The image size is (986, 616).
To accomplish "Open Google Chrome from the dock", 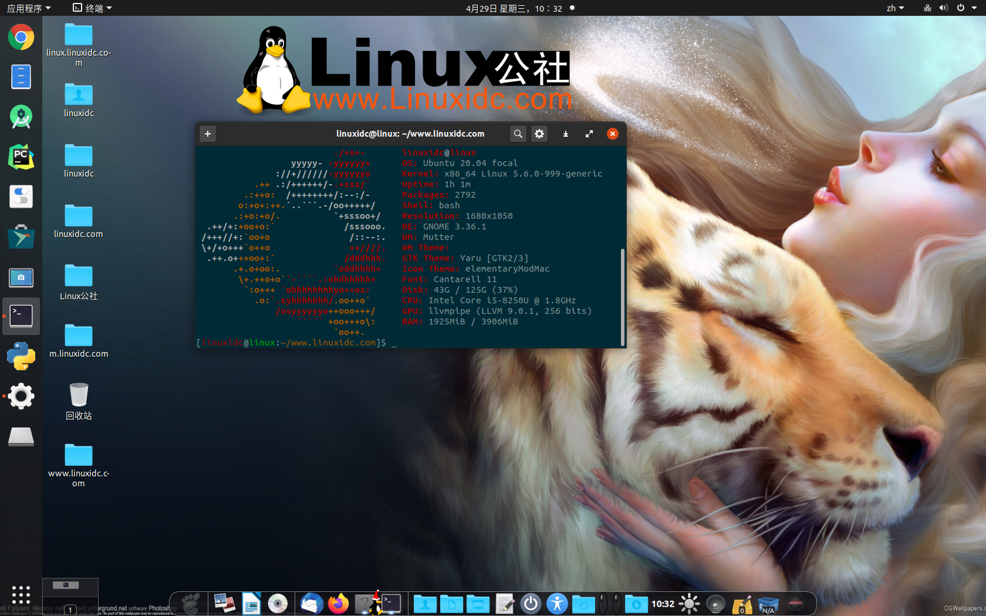I will coord(21,38).
